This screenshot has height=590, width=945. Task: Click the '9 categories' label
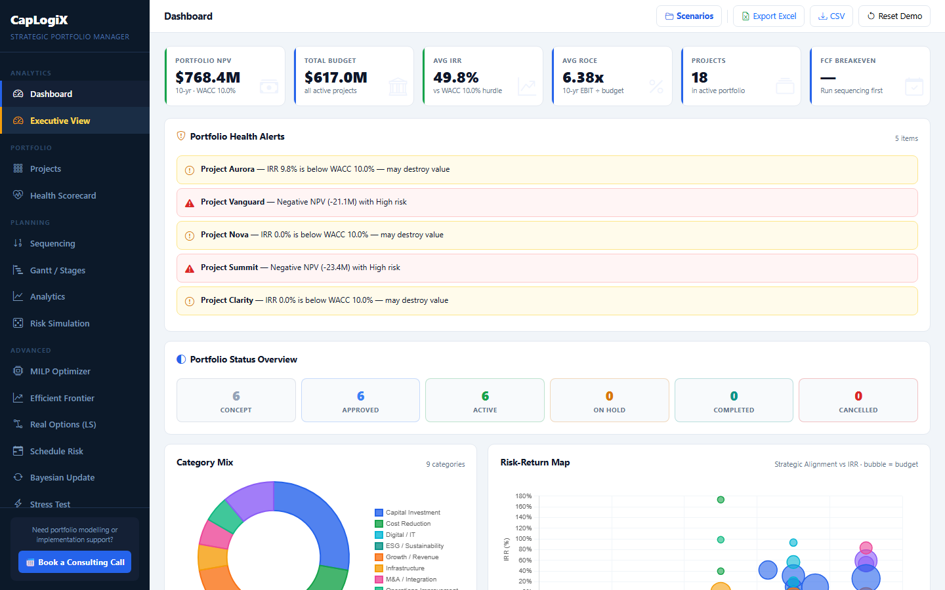(x=446, y=464)
